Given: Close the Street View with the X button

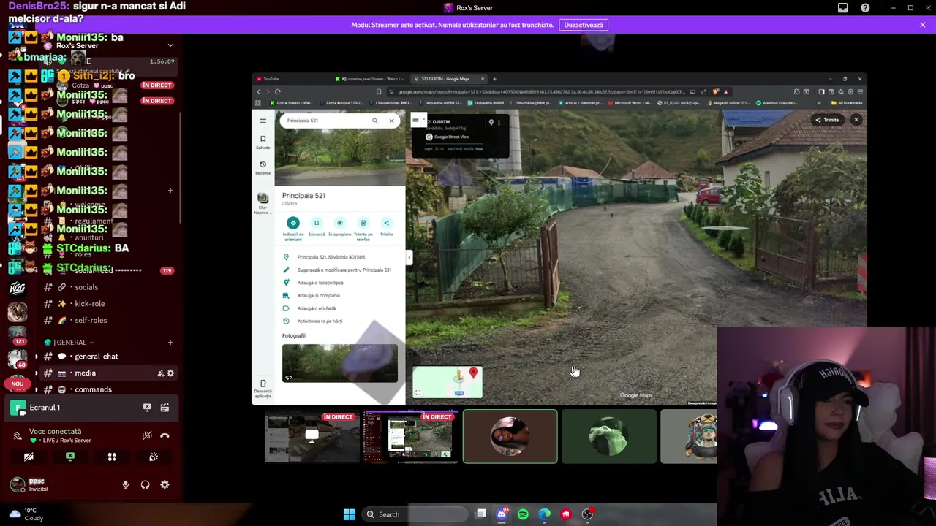Looking at the screenshot, I should tap(856, 120).
